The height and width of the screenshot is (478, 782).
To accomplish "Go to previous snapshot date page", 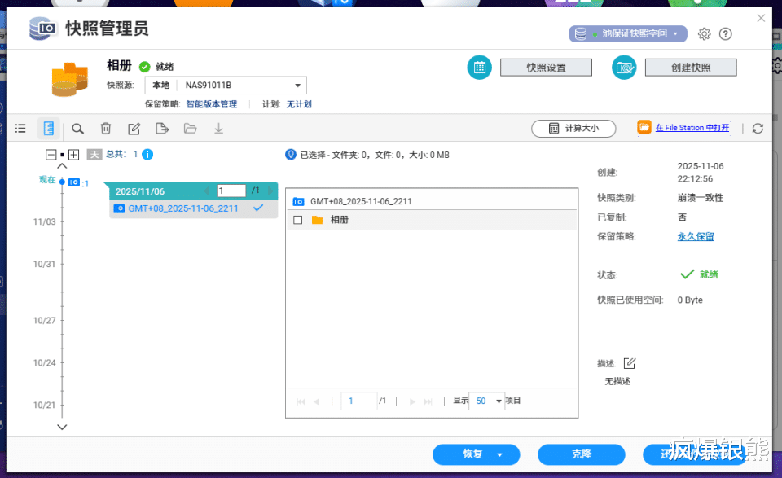I will 207,191.
